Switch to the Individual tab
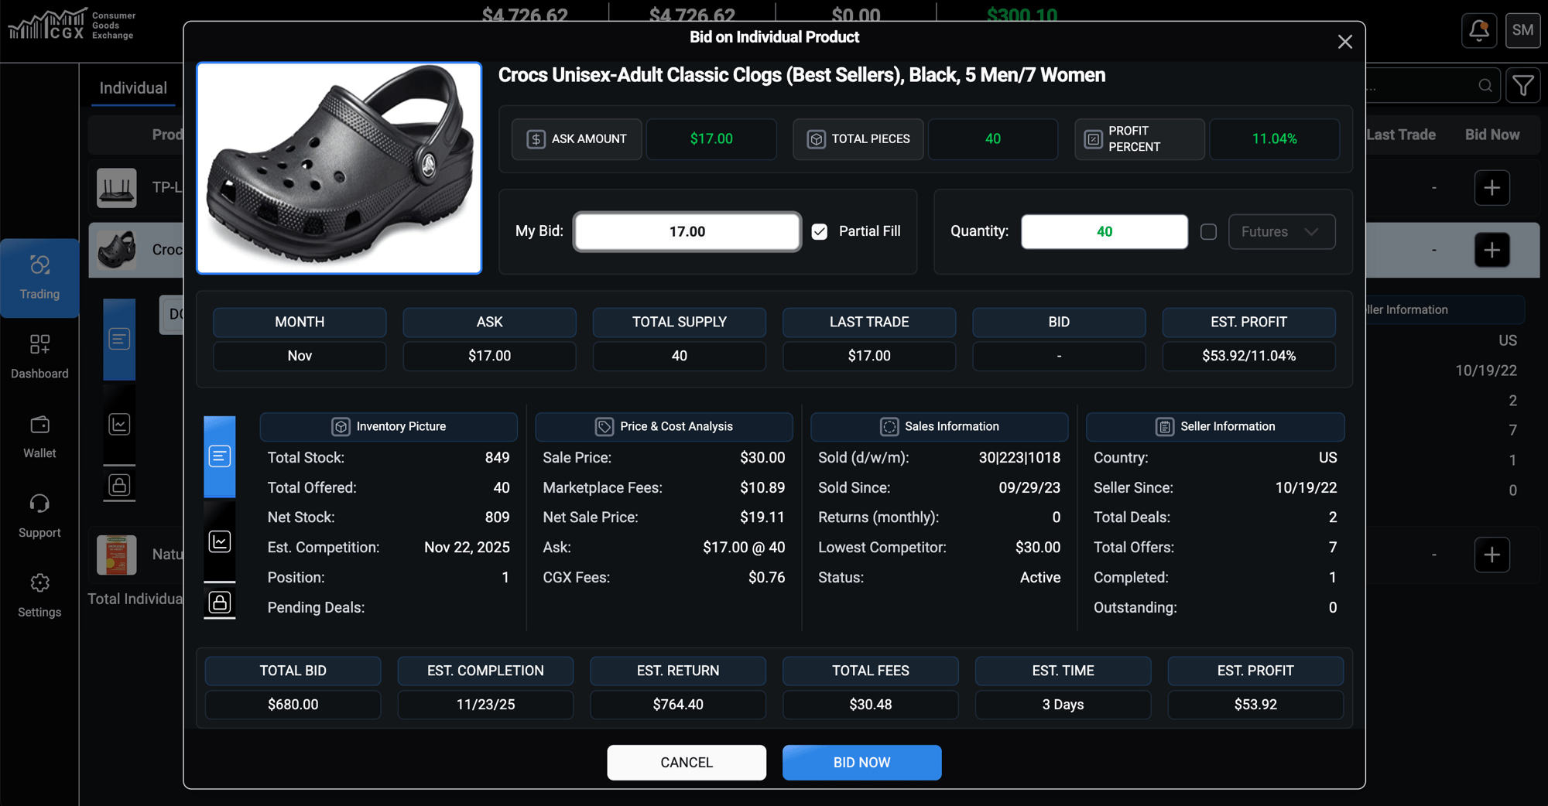This screenshot has width=1548, height=806. coord(132,87)
